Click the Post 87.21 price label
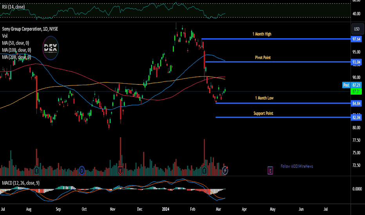Screen dimensions: 365x215 point(352,85)
